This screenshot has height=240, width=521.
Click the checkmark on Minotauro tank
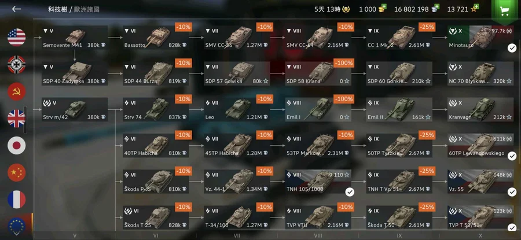(x=512, y=49)
